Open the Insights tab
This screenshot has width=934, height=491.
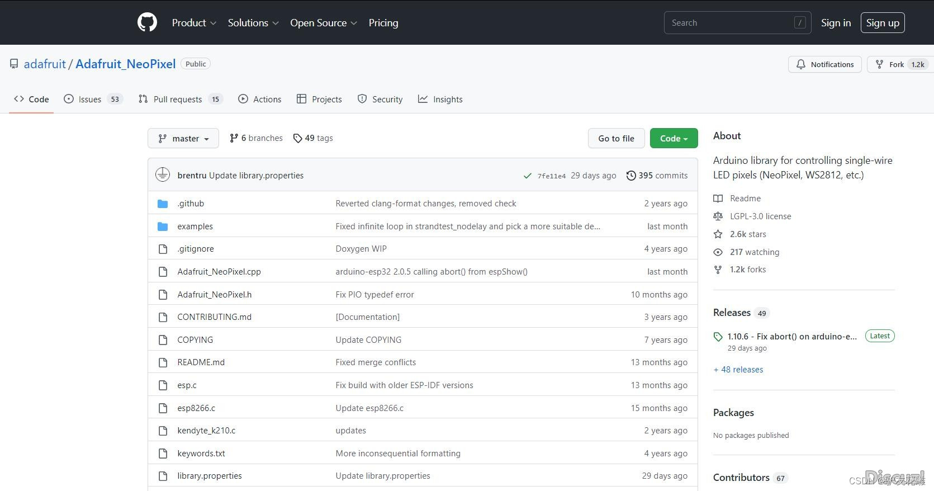pyautogui.click(x=440, y=99)
